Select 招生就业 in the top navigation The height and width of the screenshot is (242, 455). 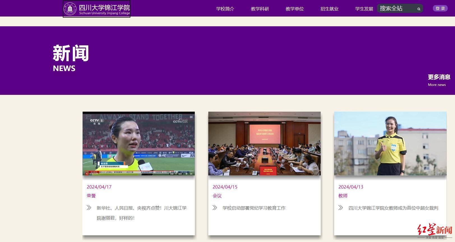point(329,9)
